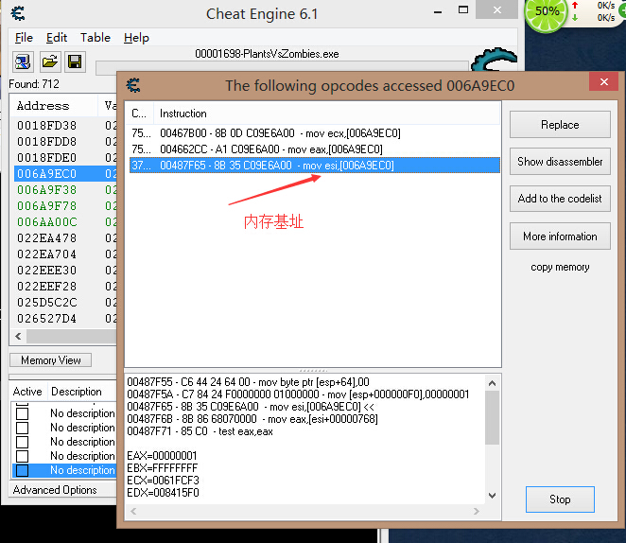Click the copy memory label
Viewport: 626px width, 543px height.
[x=560, y=267]
